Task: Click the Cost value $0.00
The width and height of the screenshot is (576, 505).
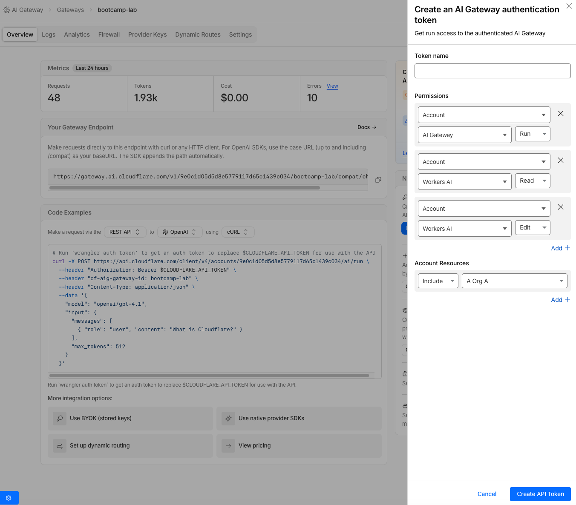Action: coord(234,98)
